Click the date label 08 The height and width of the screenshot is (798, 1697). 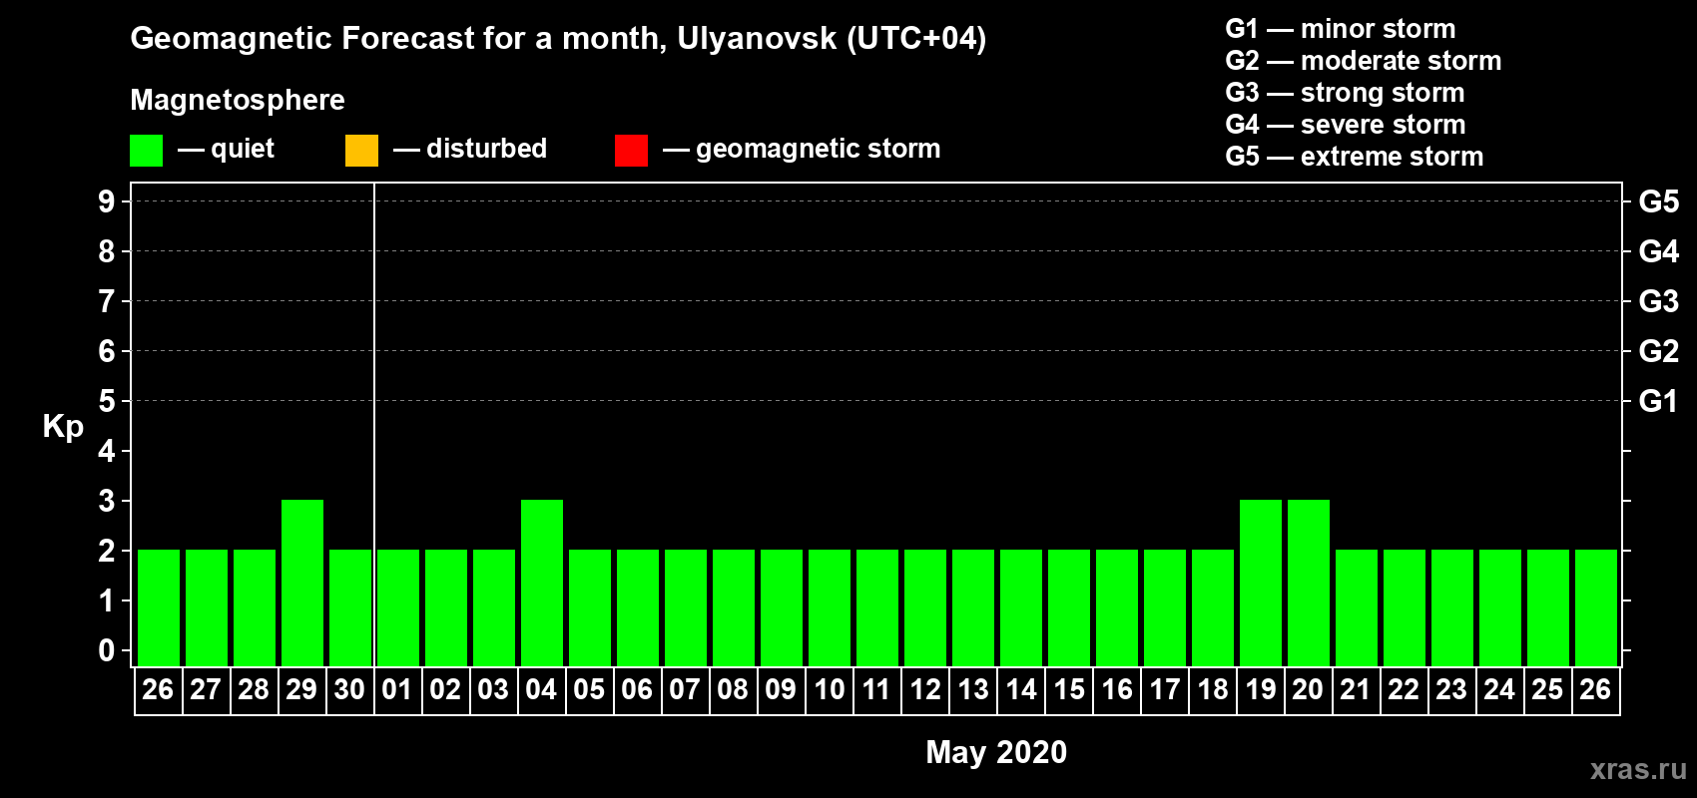click(733, 690)
